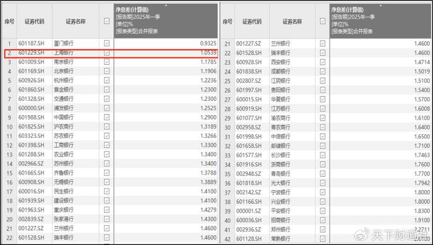433x245 pixels.
Task: Uncheck the 贵阳银行 checkbox
Action: coord(322,90)
